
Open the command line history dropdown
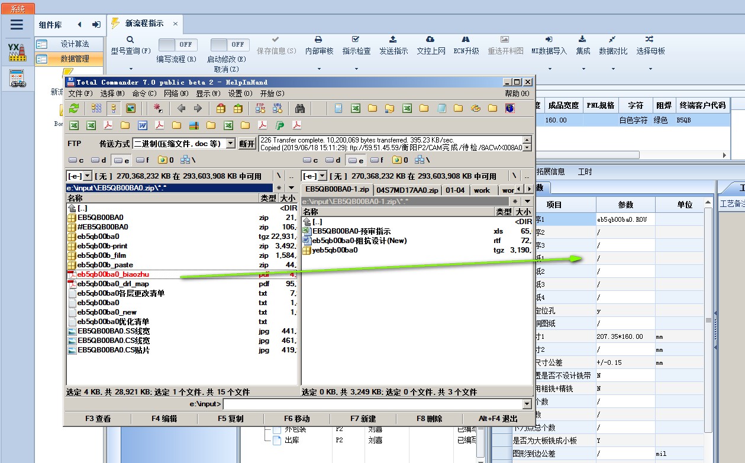point(527,404)
